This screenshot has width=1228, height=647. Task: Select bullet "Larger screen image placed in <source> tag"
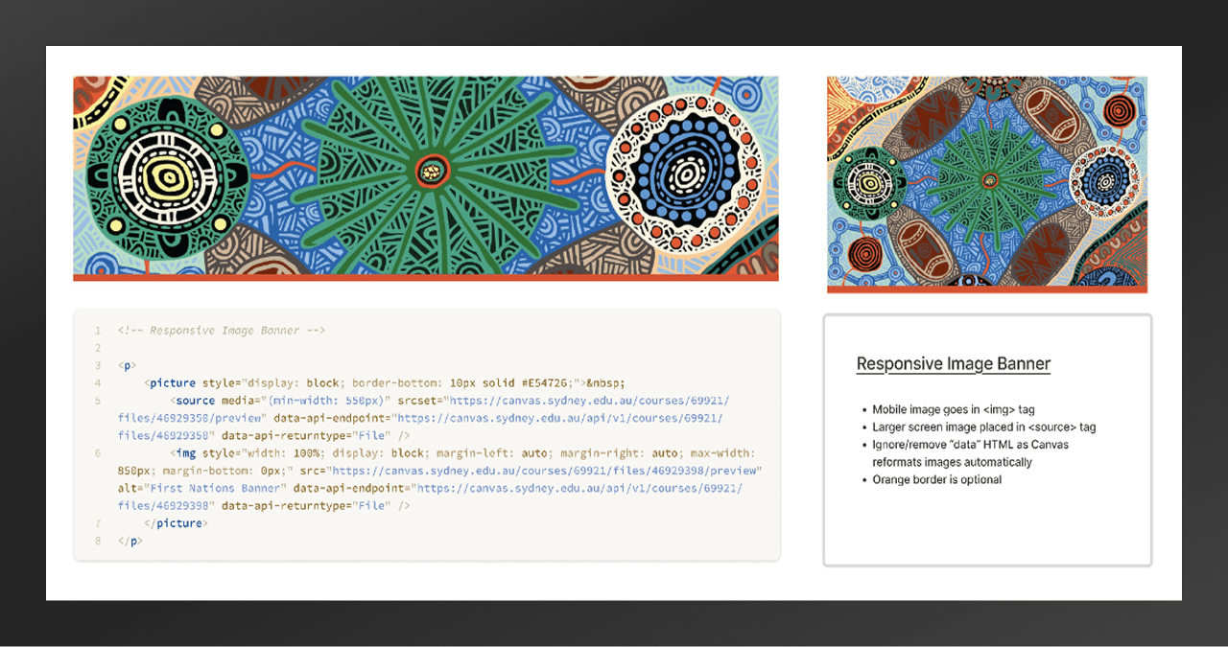point(984,427)
